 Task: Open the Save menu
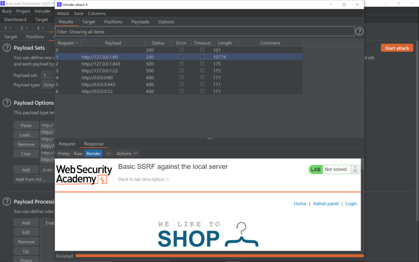79,13
